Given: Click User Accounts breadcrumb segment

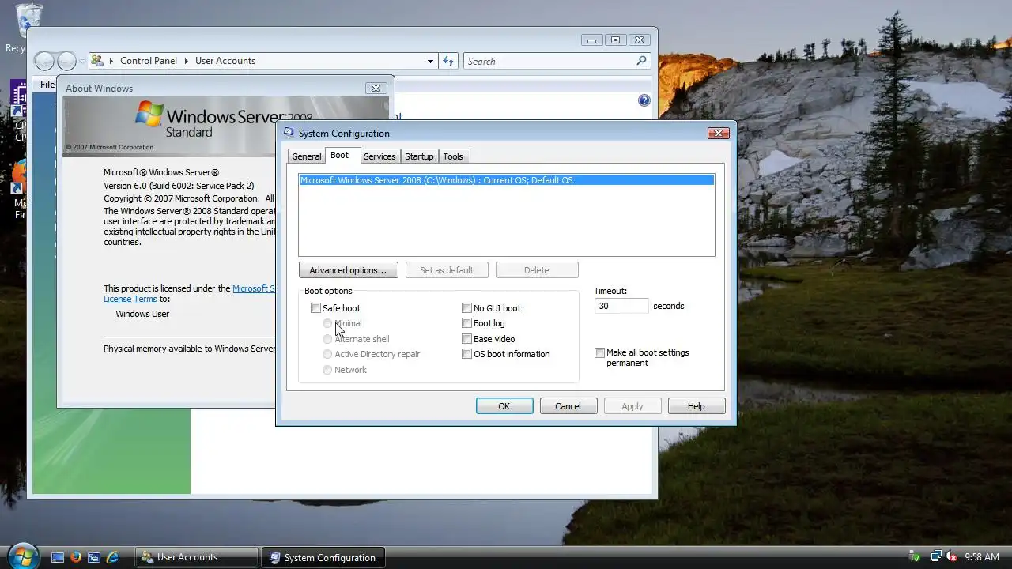Looking at the screenshot, I should tap(225, 61).
